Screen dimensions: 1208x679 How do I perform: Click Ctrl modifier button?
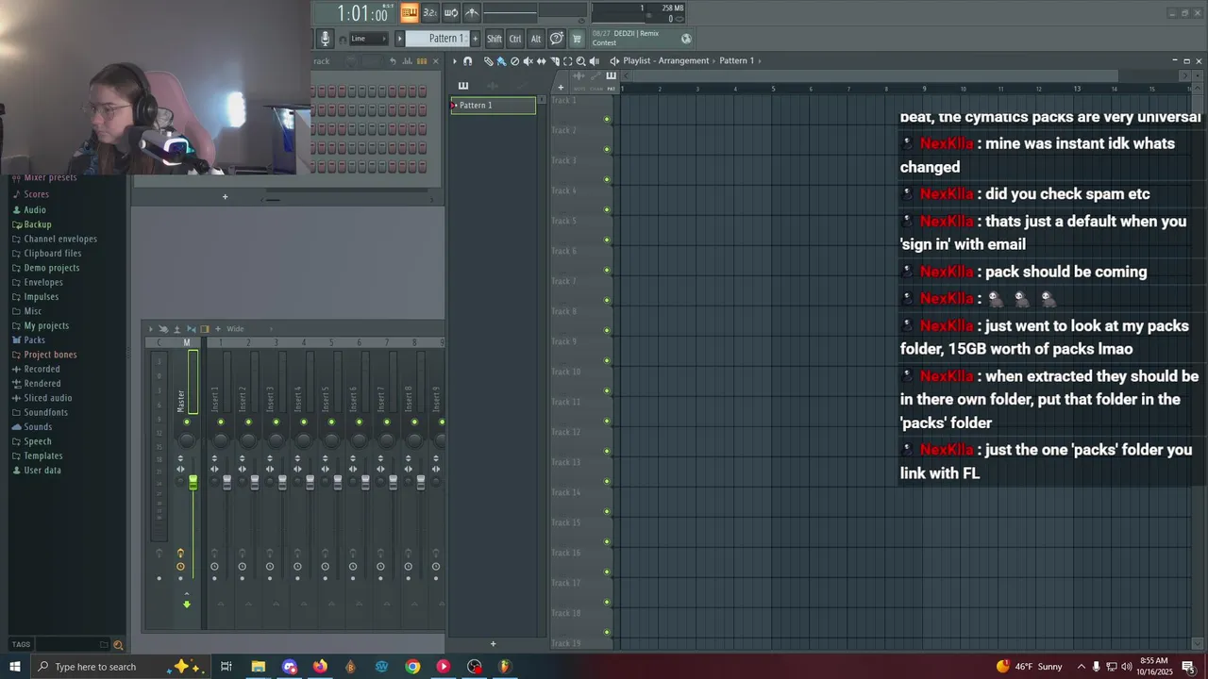pos(515,39)
